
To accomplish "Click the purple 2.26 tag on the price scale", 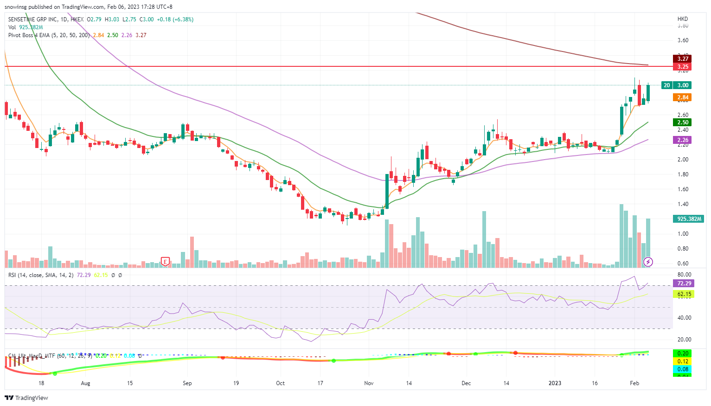I will tap(683, 140).
